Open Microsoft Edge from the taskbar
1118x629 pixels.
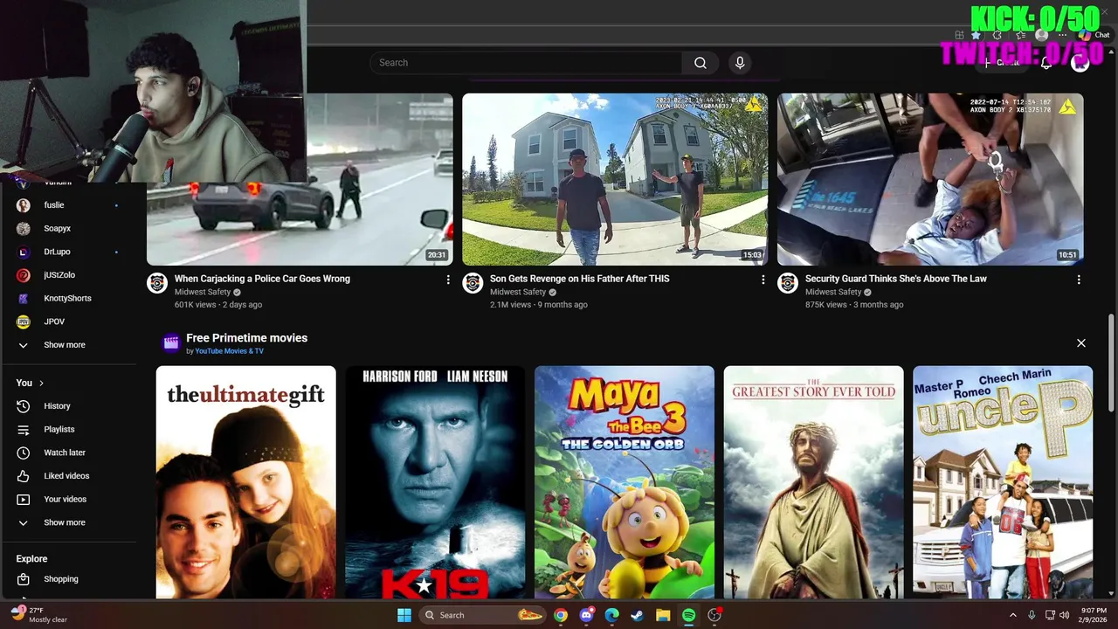pos(612,615)
